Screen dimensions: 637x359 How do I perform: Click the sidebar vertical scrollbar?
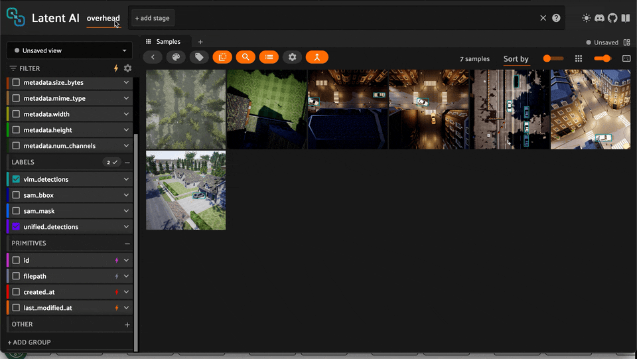(136, 242)
